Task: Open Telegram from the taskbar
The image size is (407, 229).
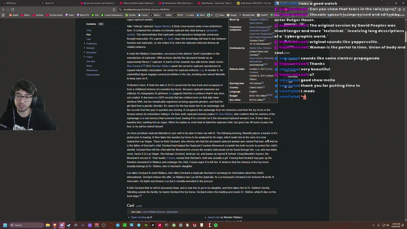Action: (x=139, y=225)
